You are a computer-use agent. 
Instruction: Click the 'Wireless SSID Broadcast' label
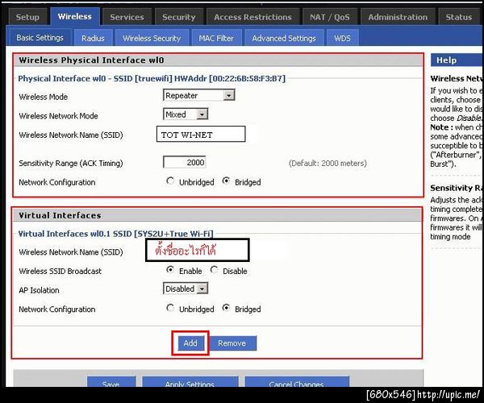pos(60,271)
